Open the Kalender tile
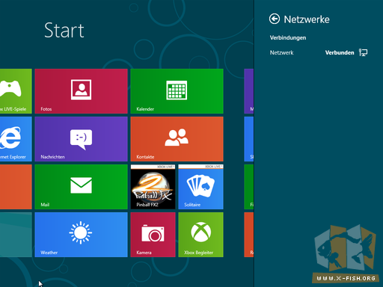Image resolution: width=383 pixels, height=287 pixels. coord(177,91)
